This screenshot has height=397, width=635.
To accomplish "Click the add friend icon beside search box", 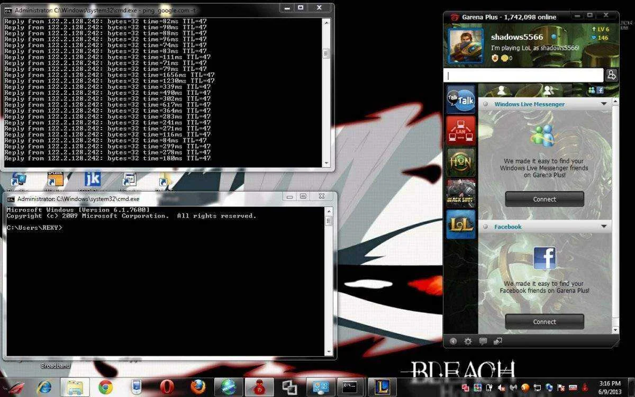I will [612, 75].
